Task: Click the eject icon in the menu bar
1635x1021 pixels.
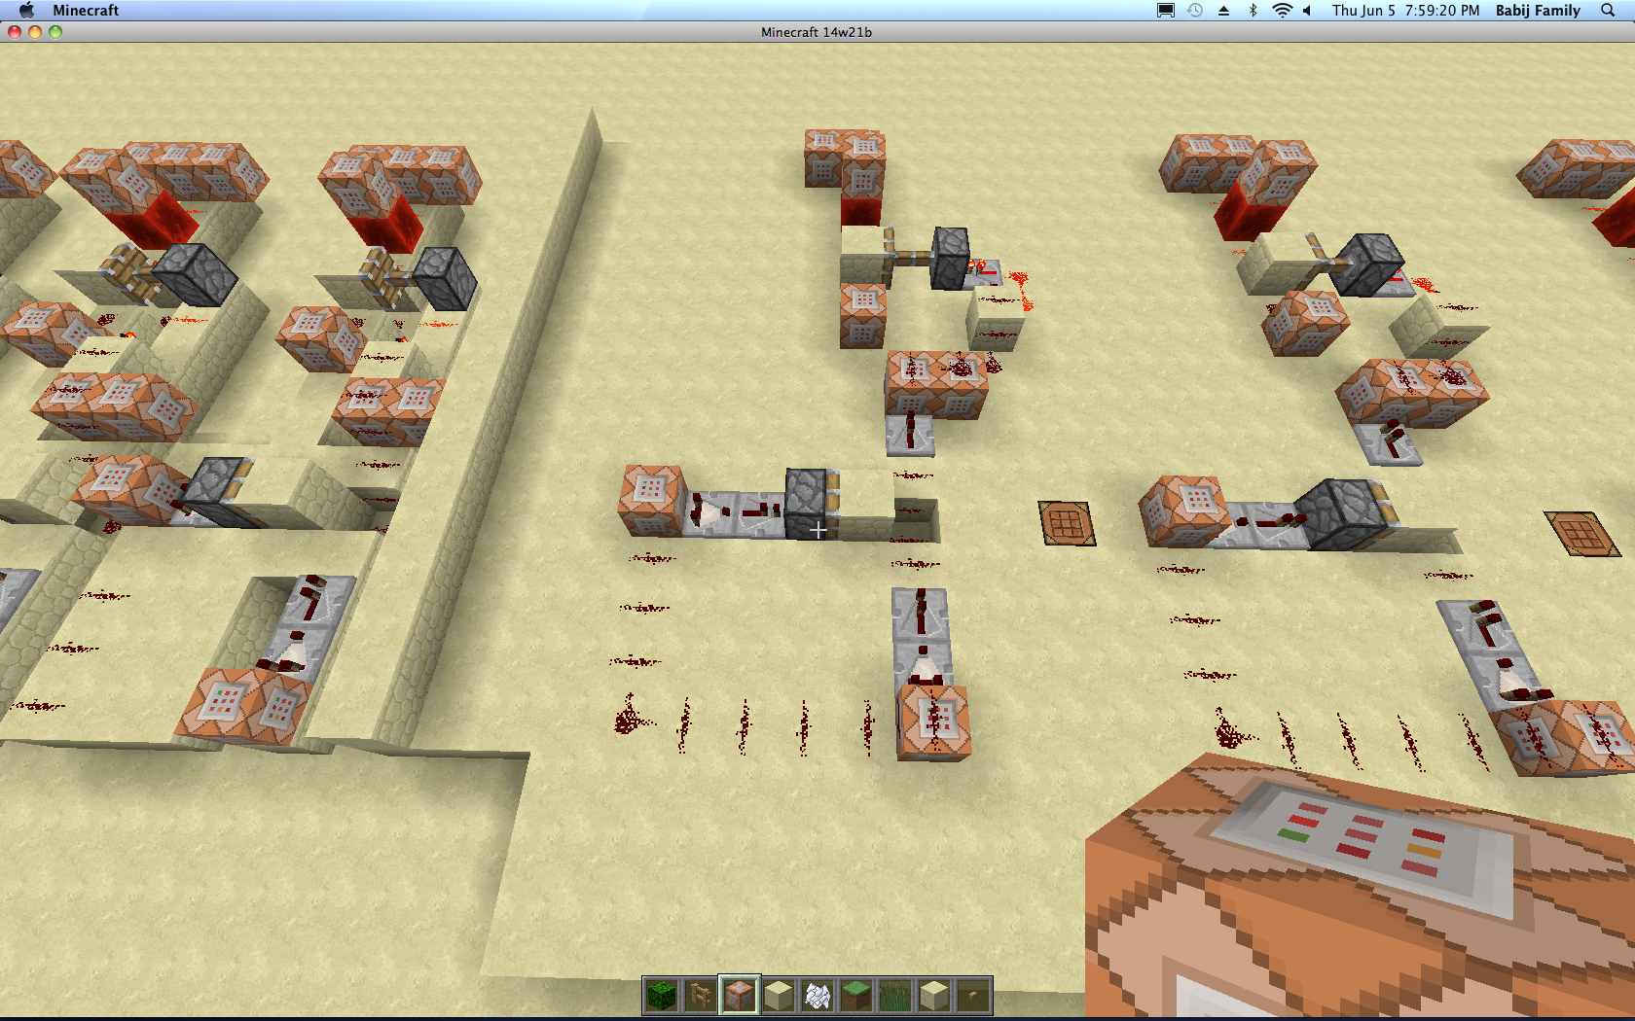Action: [1224, 10]
